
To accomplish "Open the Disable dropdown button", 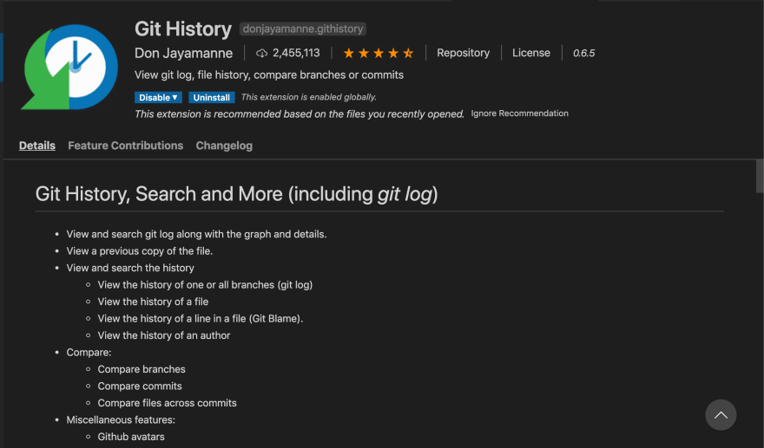I will click(x=158, y=97).
